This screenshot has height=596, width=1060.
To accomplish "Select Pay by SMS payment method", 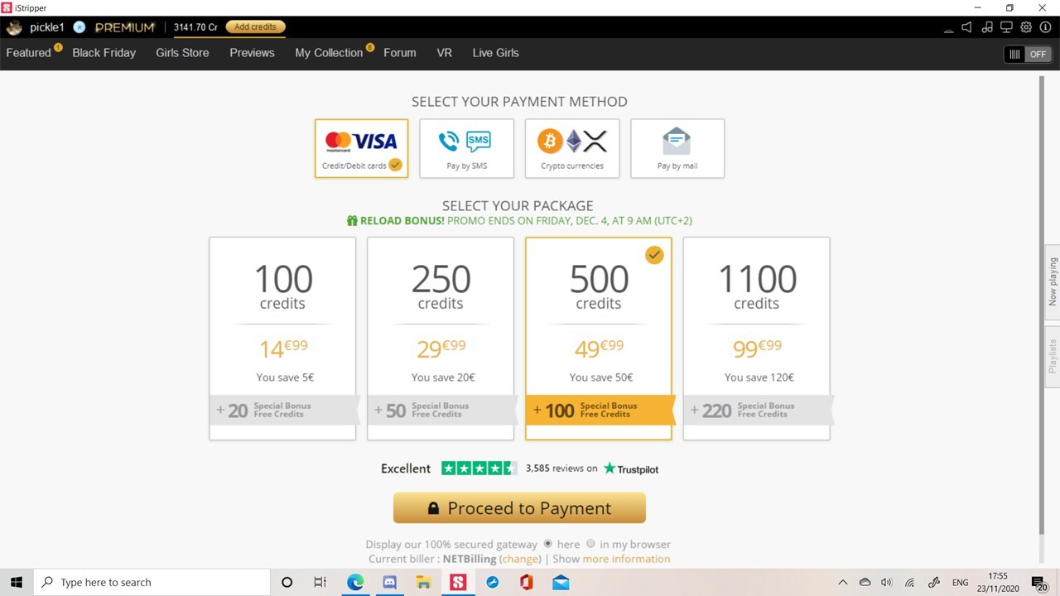I will [466, 148].
